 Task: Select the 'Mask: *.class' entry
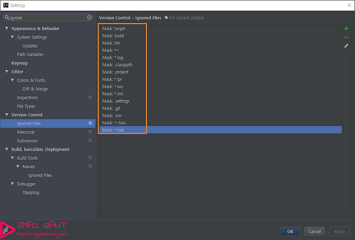click(220, 122)
